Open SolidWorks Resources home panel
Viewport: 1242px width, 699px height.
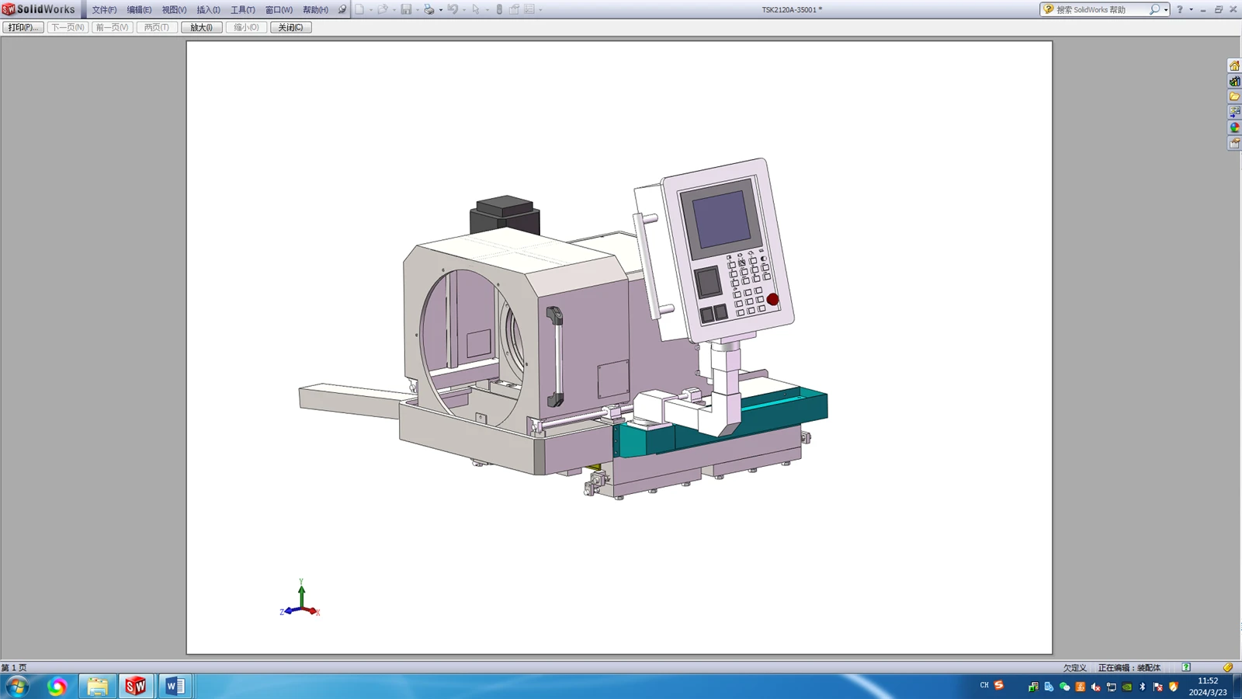point(1234,66)
